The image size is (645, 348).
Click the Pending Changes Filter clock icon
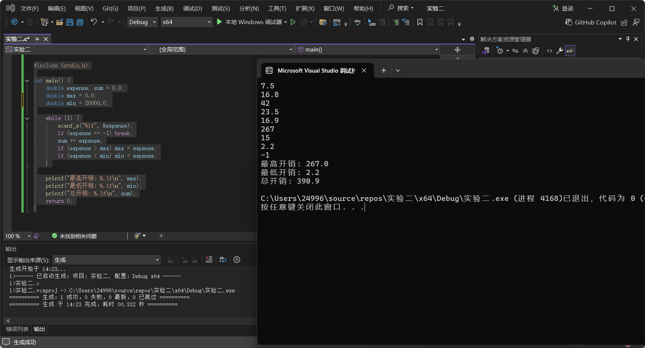click(x=500, y=51)
